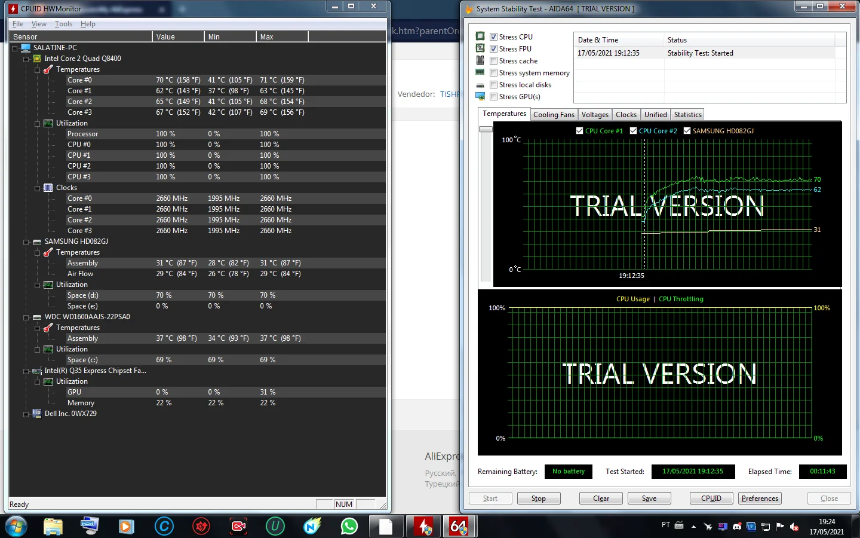Image resolution: width=860 pixels, height=538 pixels.
Task: Open Windows Media Player from taskbar
Action: (126, 526)
